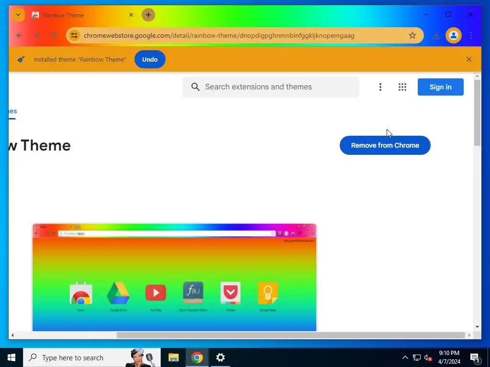Open the Google apps grid
Image resolution: width=490 pixels, height=367 pixels.
click(x=402, y=87)
